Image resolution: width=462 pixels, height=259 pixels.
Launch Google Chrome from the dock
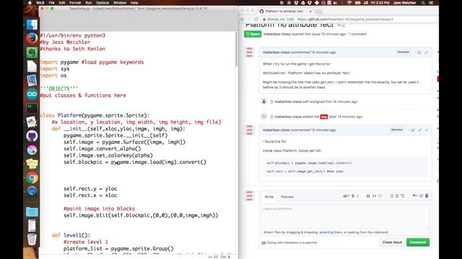32,178
